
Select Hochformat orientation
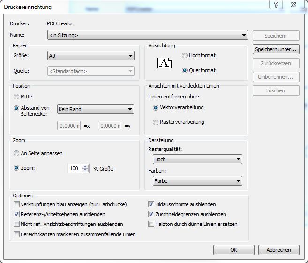(185, 55)
